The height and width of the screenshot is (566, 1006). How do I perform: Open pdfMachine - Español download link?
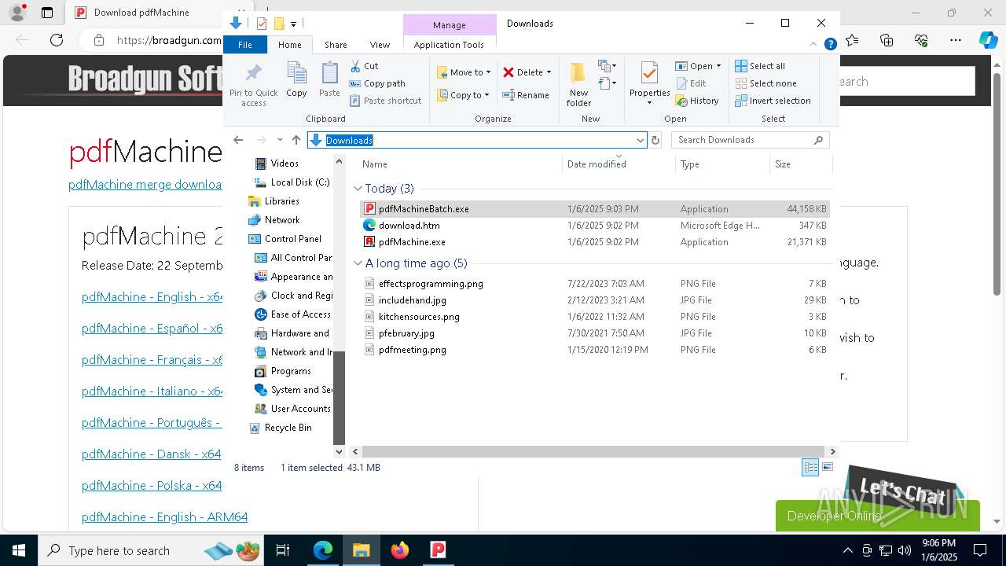coord(152,329)
